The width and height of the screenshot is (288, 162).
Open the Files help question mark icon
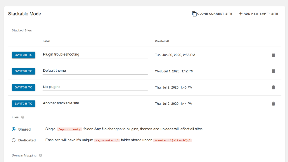click(23, 117)
